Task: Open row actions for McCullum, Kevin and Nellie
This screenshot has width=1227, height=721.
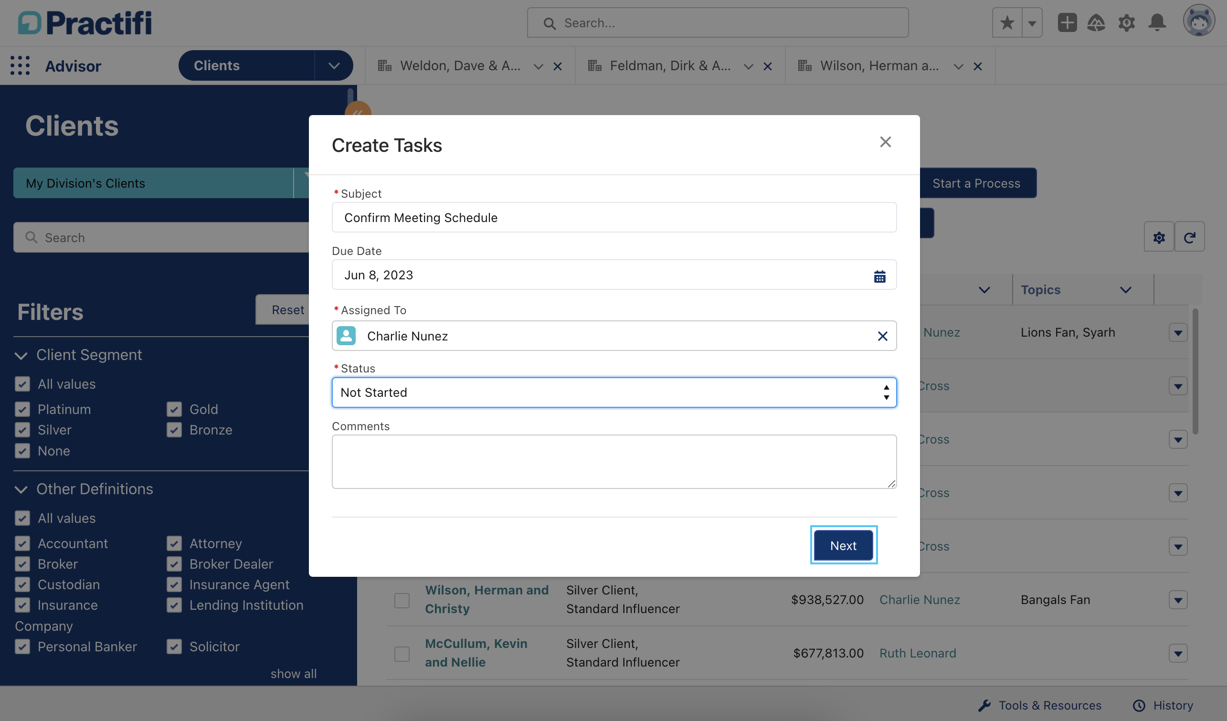Action: (x=1178, y=654)
